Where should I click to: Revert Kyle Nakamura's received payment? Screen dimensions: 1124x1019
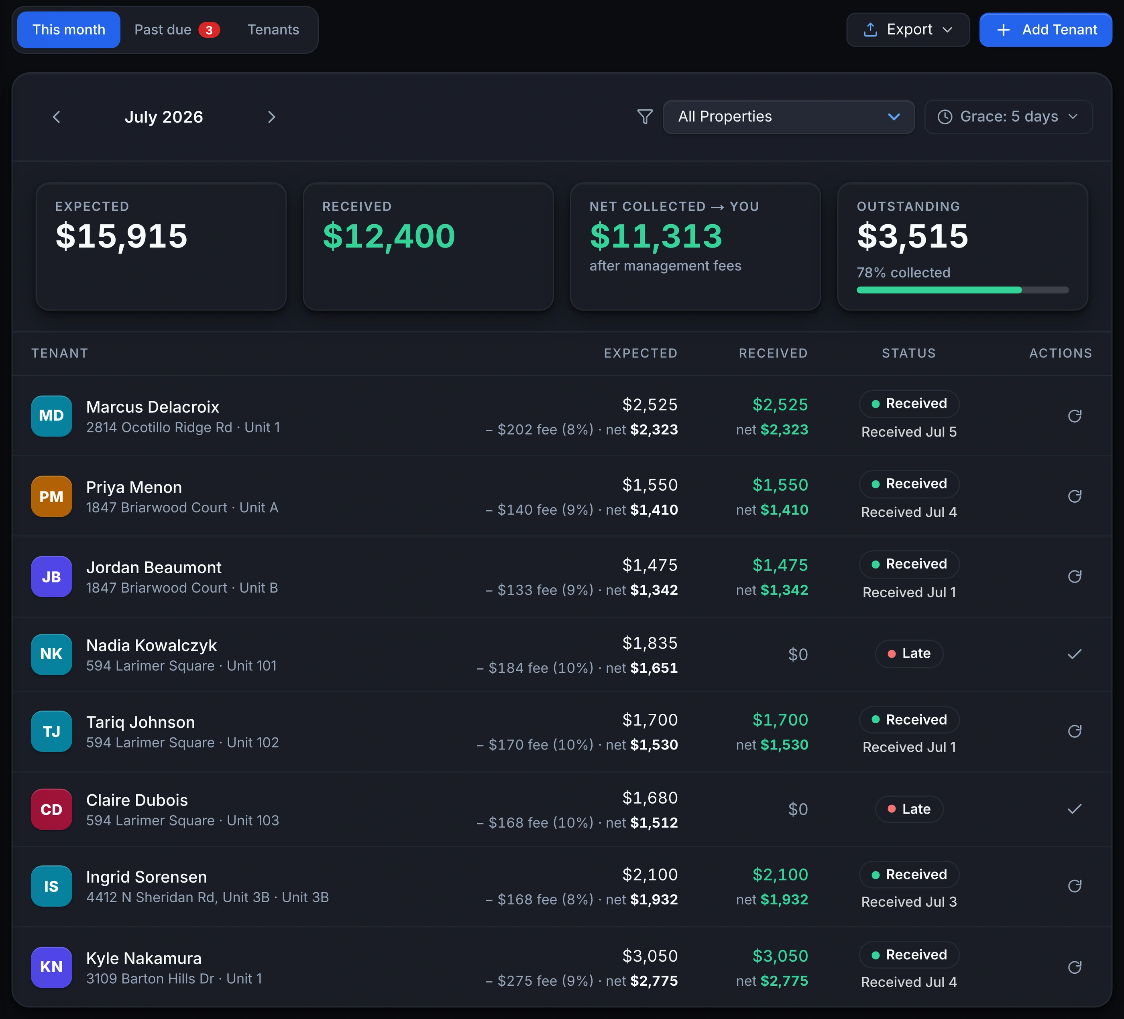(1074, 967)
